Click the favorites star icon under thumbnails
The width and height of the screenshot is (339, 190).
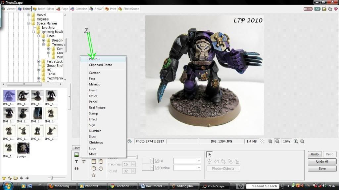(x=4, y=178)
